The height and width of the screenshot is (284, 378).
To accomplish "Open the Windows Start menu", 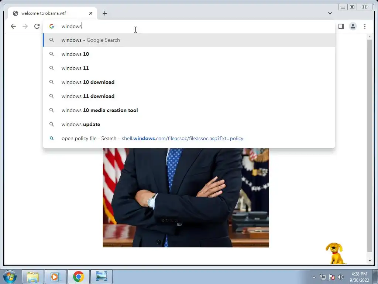I will [10, 277].
